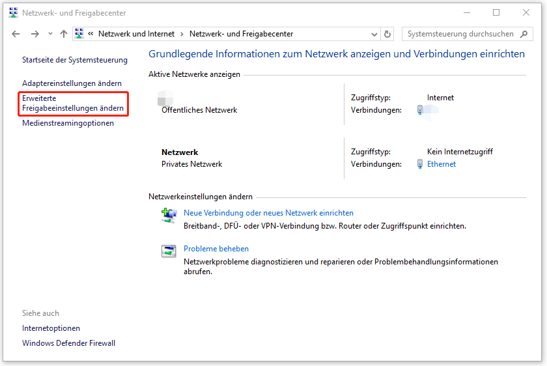Close the Netzwerk- und Freigabecenter window

pyautogui.click(x=526, y=12)
